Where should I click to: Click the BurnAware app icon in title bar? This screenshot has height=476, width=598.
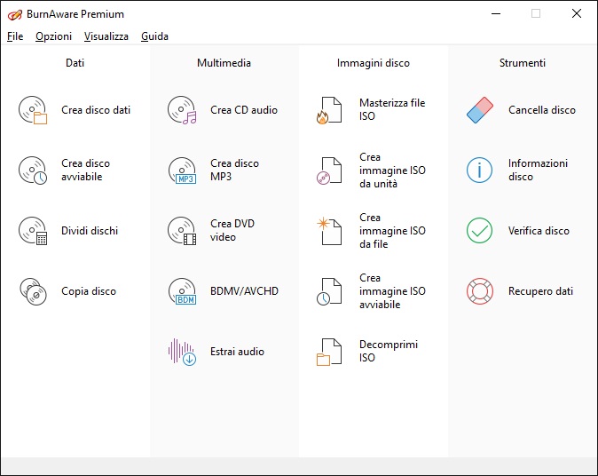point(15,14)
